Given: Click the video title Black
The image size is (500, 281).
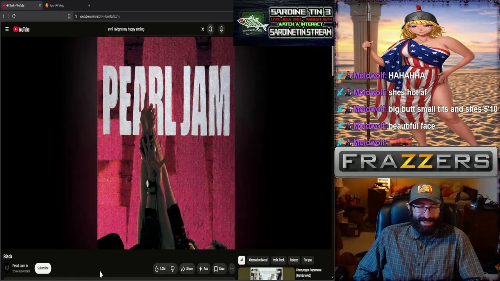Looking at the screenshot, I should pos(8,256).
